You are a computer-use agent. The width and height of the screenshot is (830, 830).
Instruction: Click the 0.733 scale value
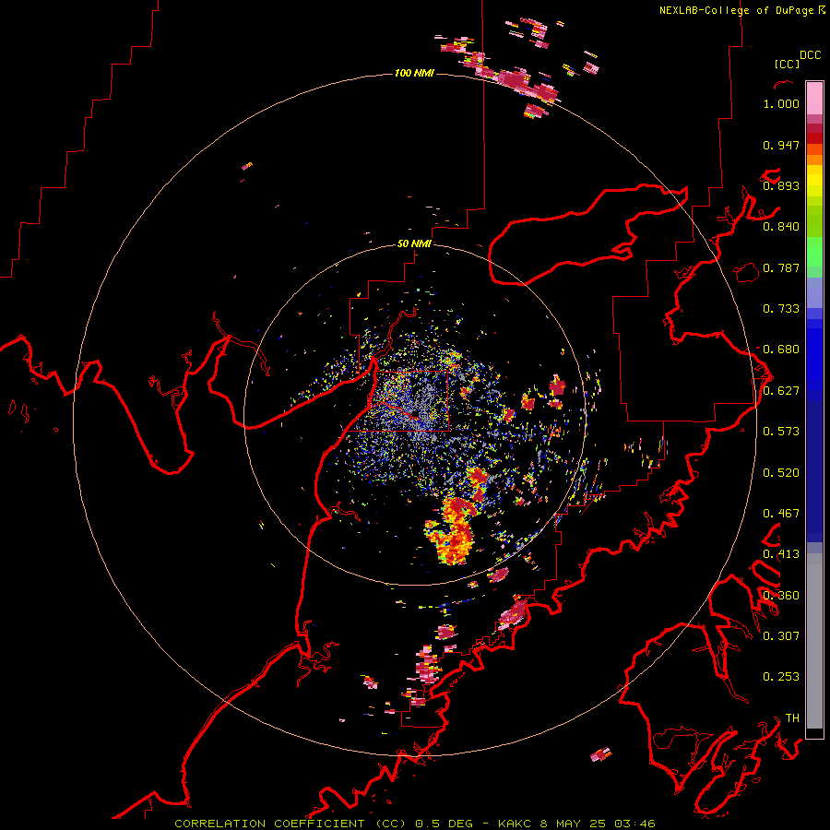[x=781, y=309]
